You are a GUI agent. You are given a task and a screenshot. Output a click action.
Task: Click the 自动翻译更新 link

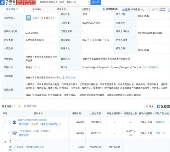151,67
